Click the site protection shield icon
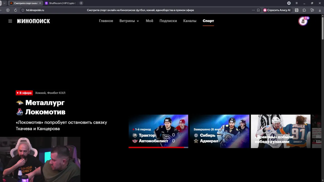The height and width of the screenshot is (182, 324). pyautogui.click(x=23, y=10)
